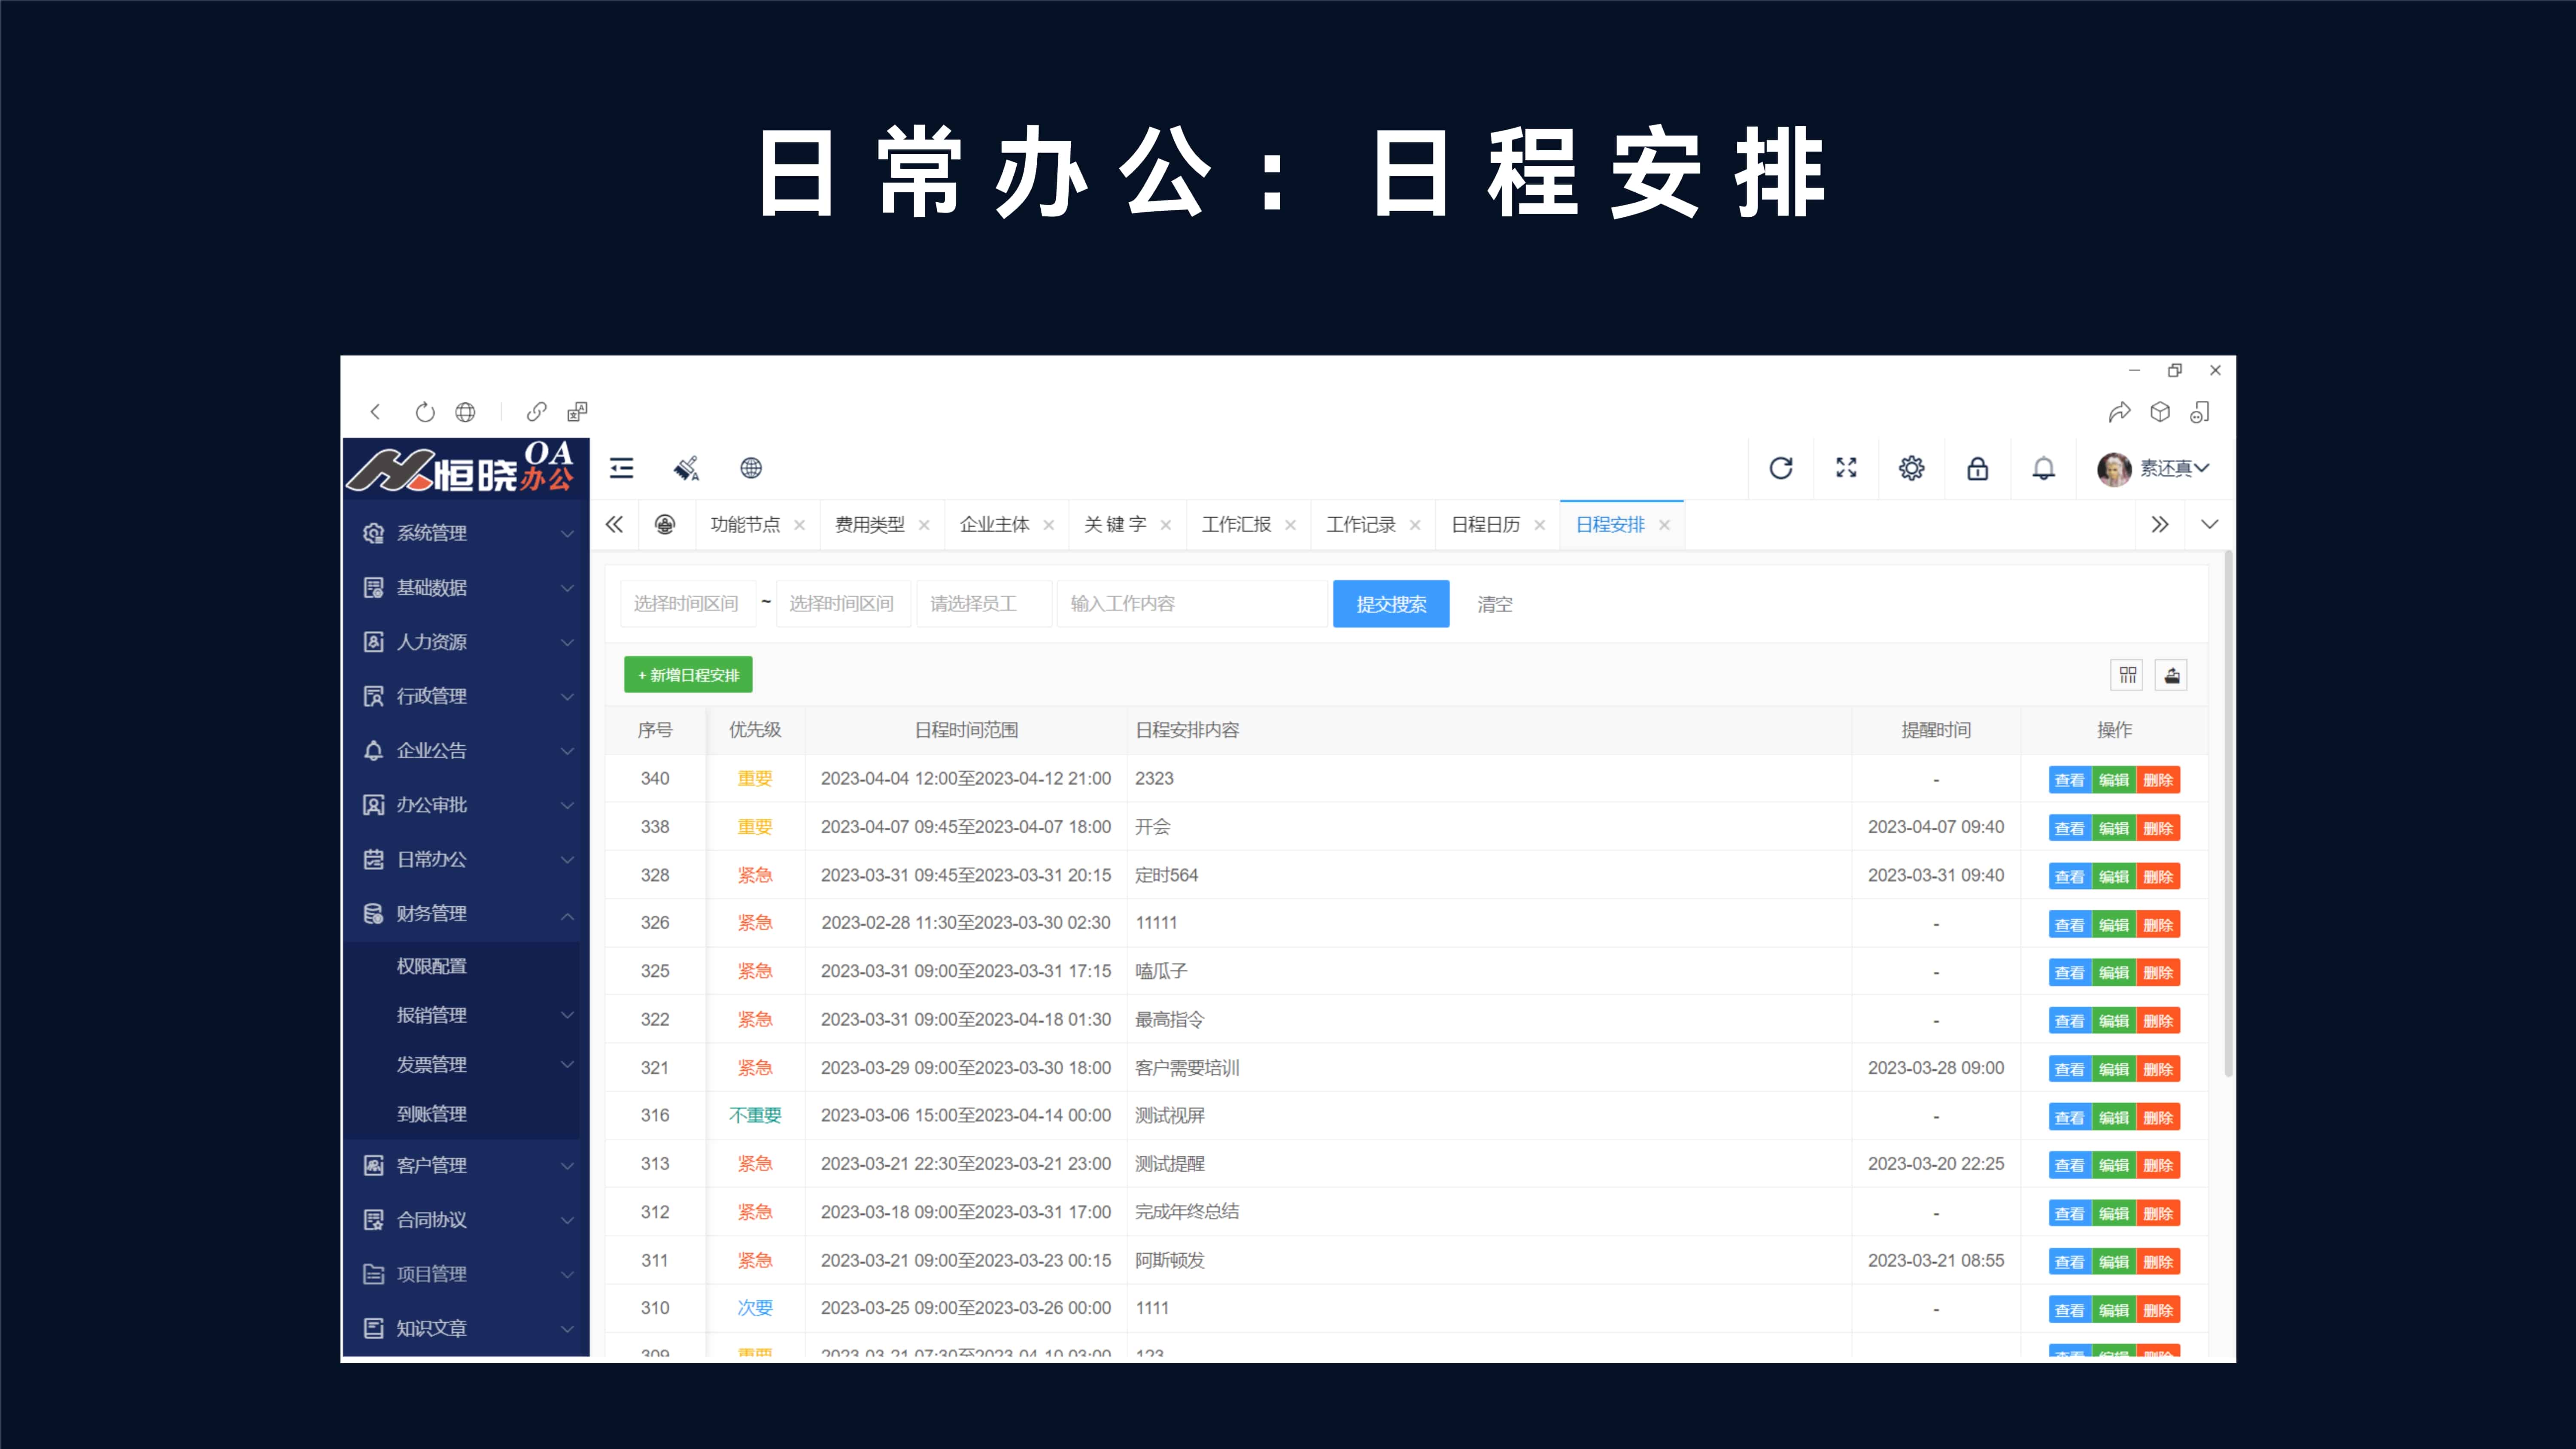
Task: Open the globe website icon in header
Action: [751, 468]
